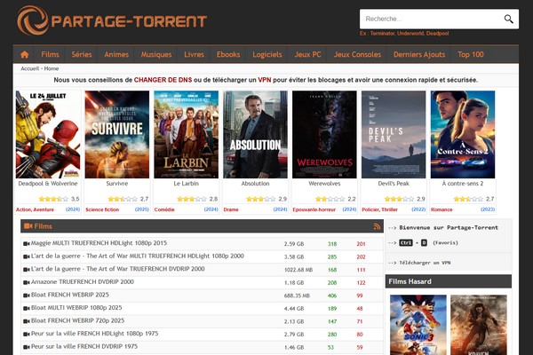This screenshot has width=533, height=355.
Task: Click camera icon beside Peur sur la ville DVDRIP
Action: pos(26,347)
